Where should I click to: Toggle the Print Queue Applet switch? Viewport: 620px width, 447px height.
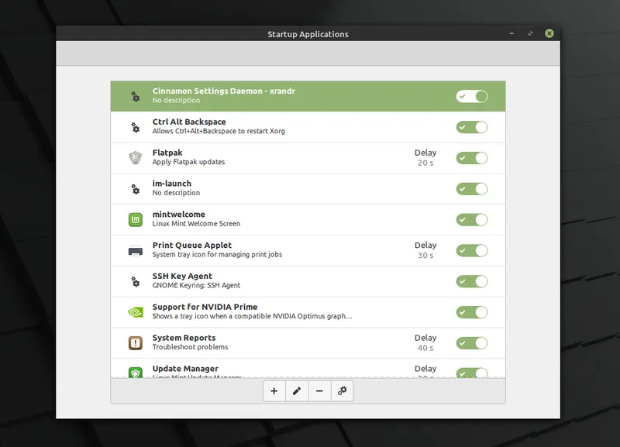[472, 250]
